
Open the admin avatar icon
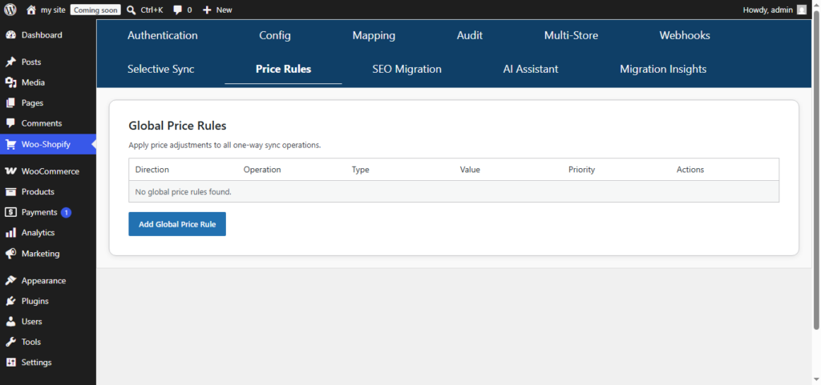(x=801, y=10)
